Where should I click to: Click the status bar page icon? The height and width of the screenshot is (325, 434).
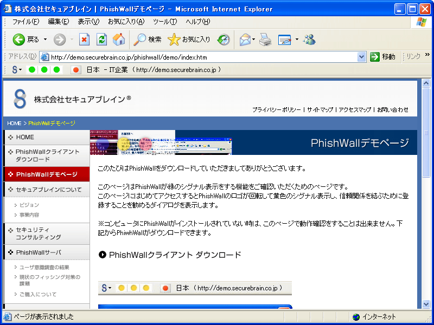[x=8, y=317]
